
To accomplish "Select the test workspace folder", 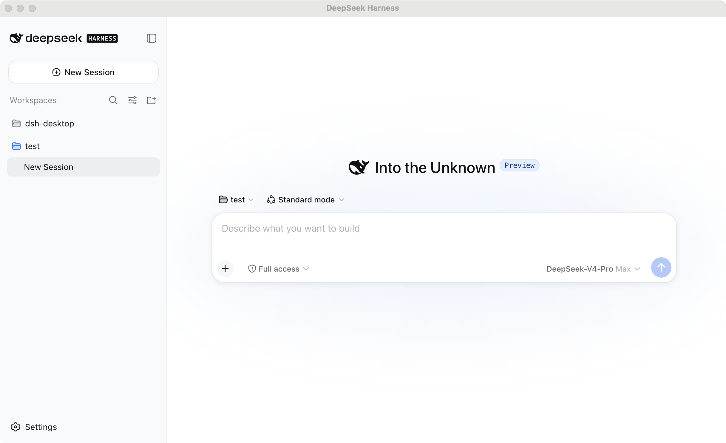I will [x=84, y=146].
